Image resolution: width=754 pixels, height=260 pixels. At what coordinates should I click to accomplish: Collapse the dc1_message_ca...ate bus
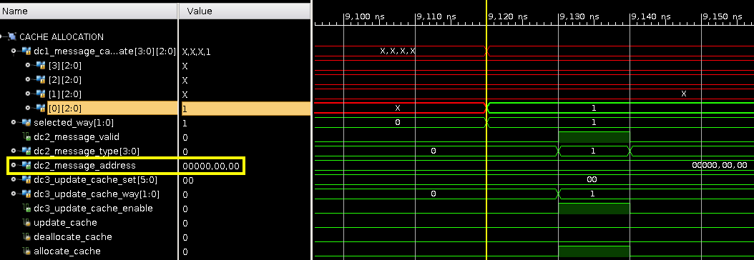(x=14, y=51)
